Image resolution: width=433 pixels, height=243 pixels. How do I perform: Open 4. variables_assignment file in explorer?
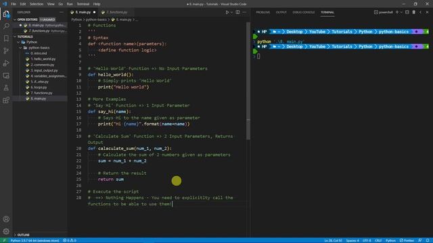[48, 76]
